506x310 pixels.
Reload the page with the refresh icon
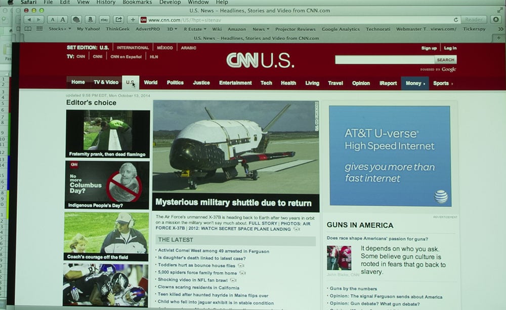pos(456,20)
